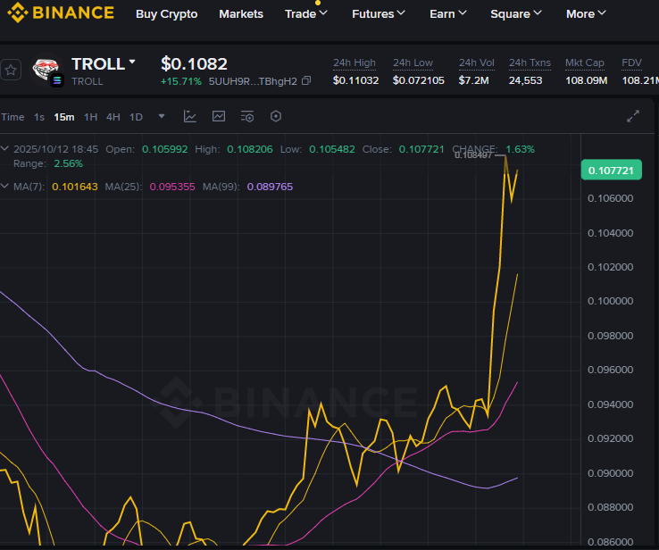The image size is (659, 550).
Task: Expand the More menu
Action: [586, 14]
